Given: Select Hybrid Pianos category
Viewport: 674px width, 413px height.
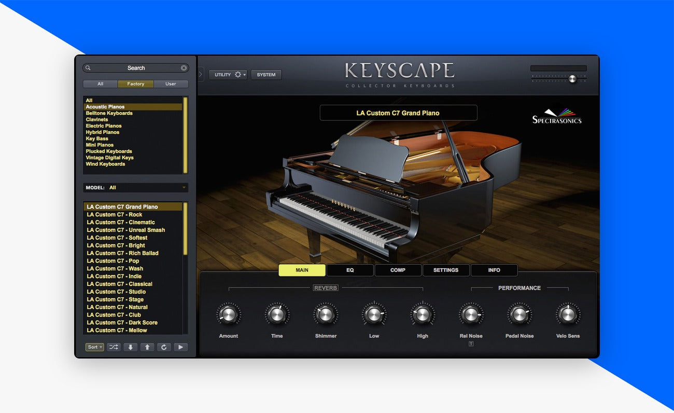Looking at the screenshot, I should [133, 132].
